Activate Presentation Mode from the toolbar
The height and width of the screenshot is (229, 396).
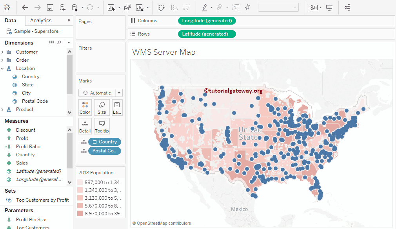tap(329, 7)
